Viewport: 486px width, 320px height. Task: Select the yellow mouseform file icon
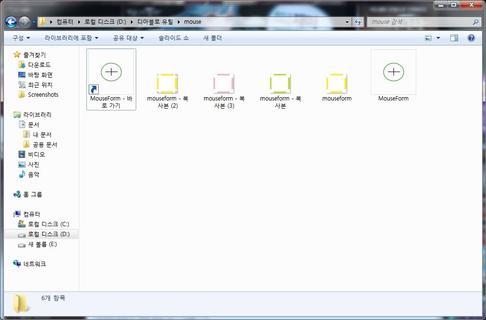[336, 83]
